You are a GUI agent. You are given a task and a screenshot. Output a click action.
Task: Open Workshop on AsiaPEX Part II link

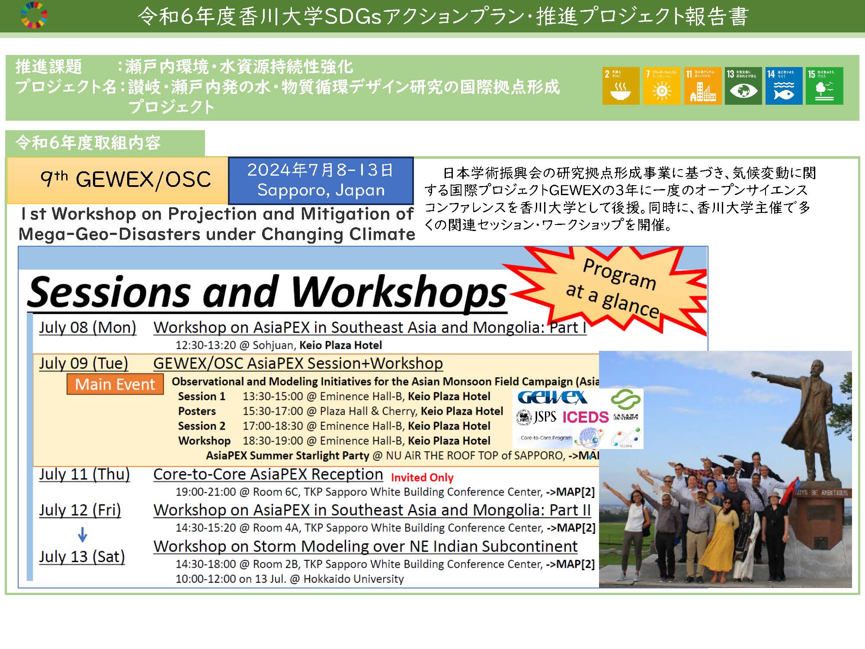click(x=372, y=511)
